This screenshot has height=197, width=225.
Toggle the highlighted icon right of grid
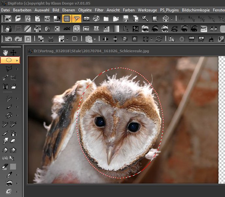pos(77,18)
